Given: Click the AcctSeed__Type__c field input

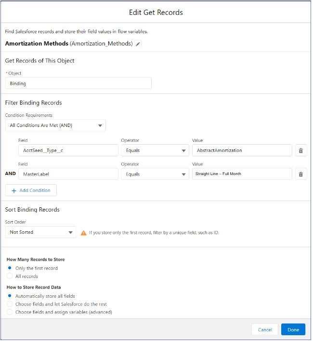Looking at the screenshot, I should [62, 151].
